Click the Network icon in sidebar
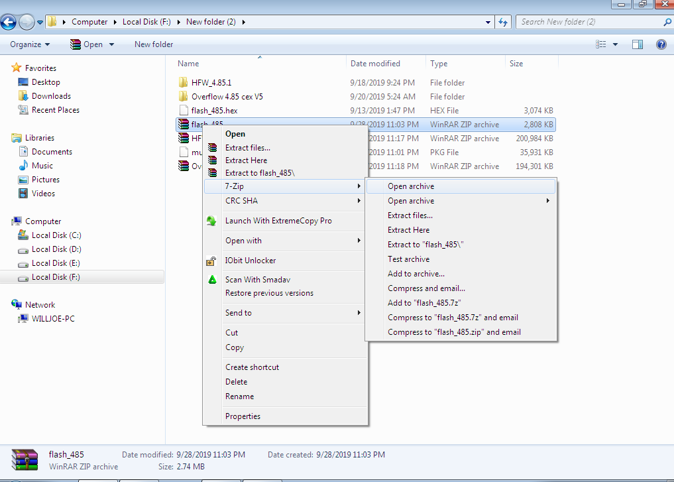The image size is (674, 482). (17, 304)
